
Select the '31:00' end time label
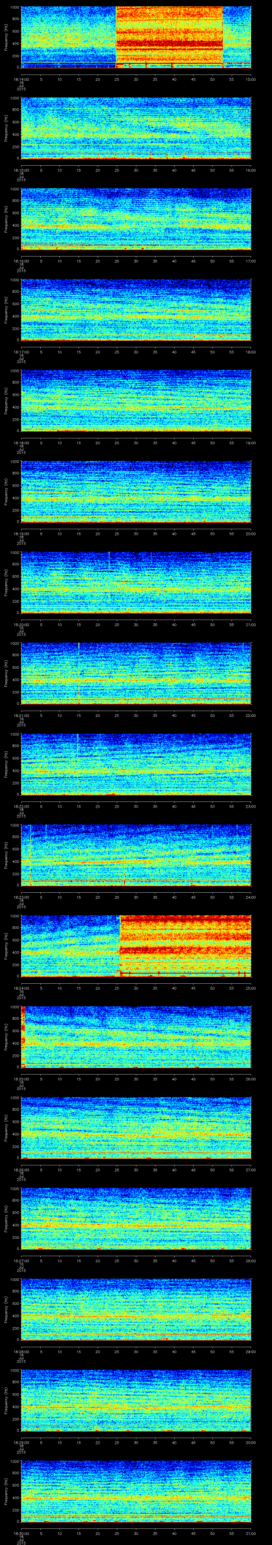pyautogui.click(x=250, y=1533)
